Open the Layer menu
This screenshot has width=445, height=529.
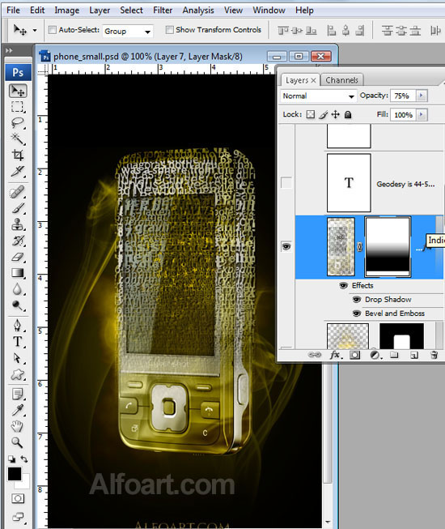(100, 10)
